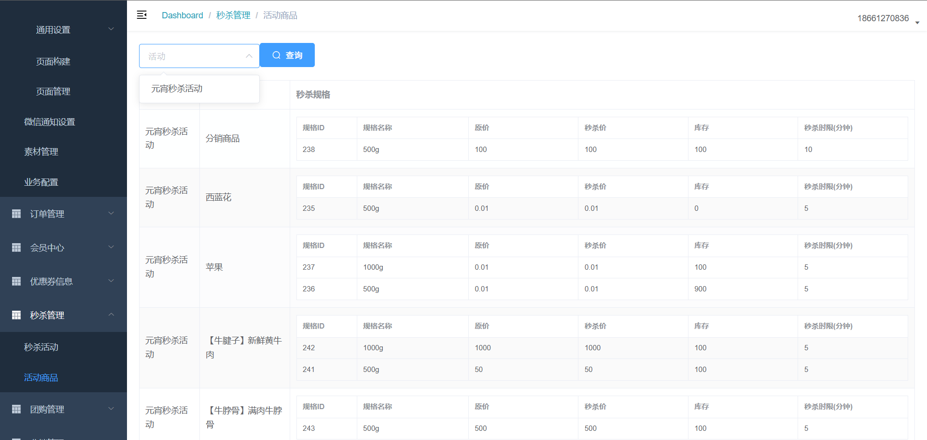Collapse the 活动 select dropdown arrow
The width and height of the screenshot is (927, 440).
(x=249, y=56)
